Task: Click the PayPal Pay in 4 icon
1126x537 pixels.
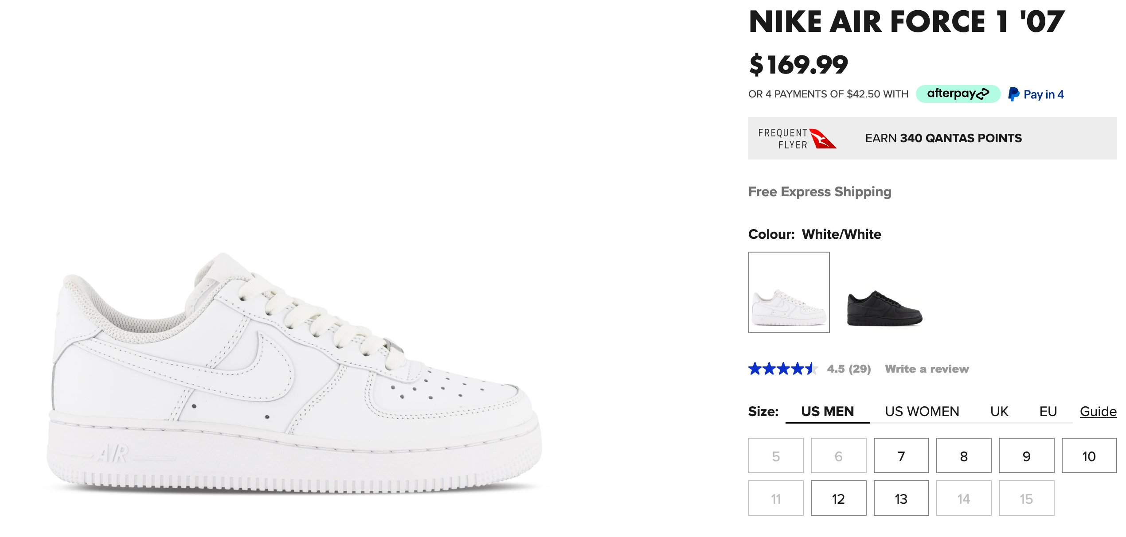Action: tap(1036, 94)
